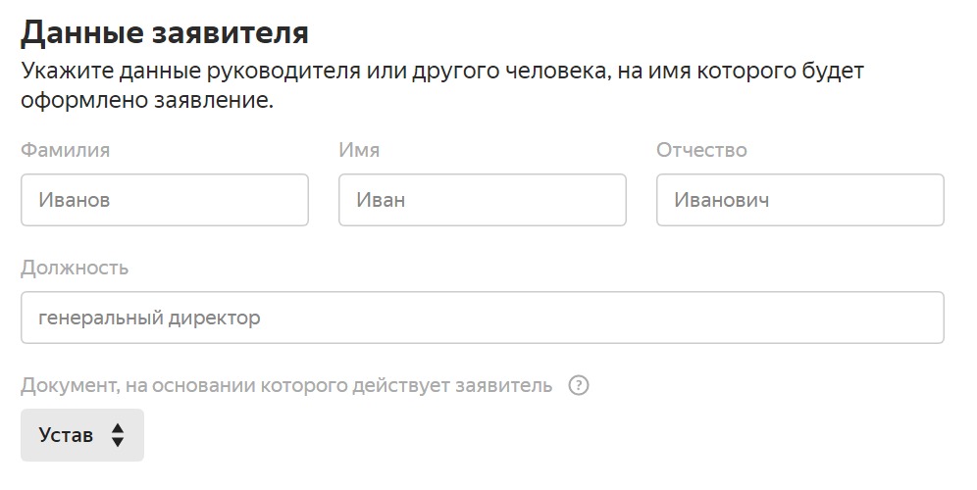Viewport: 977px width, 490px height.
Task: Click the Иванович placeholder text
Action: (722, 200)
